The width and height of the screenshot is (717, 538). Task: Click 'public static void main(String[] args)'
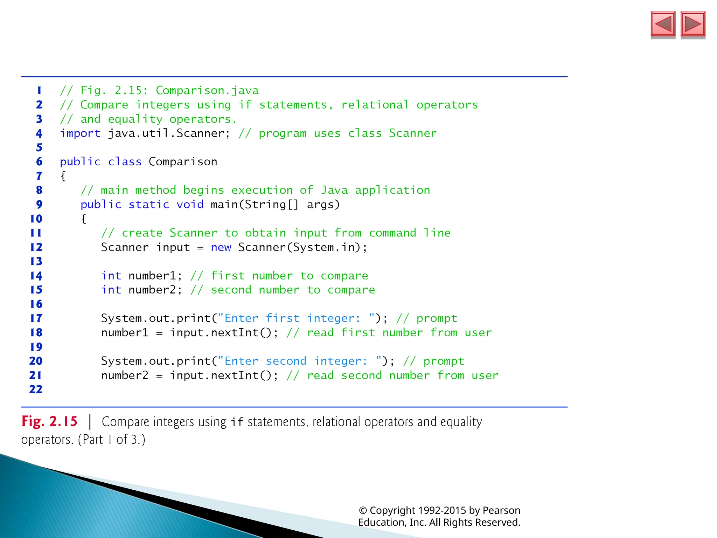(x=210, y=205)
